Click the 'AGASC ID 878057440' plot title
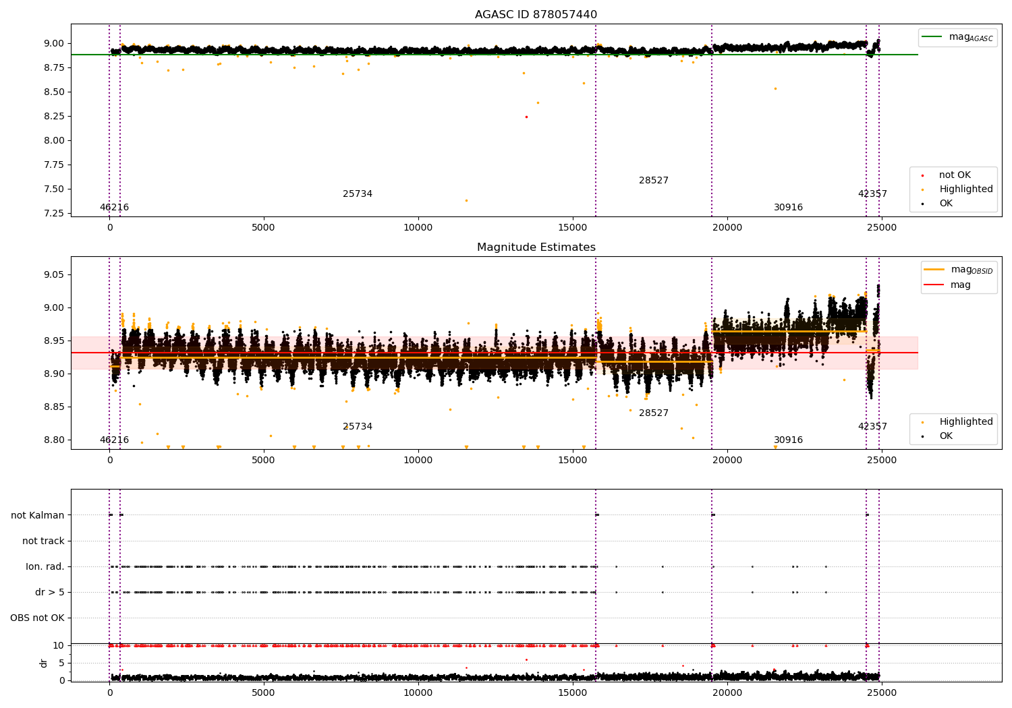The image size is (1012, 708). (536, 15)
